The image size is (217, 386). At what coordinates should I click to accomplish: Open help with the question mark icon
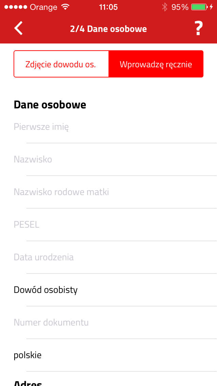coord(199,28)
